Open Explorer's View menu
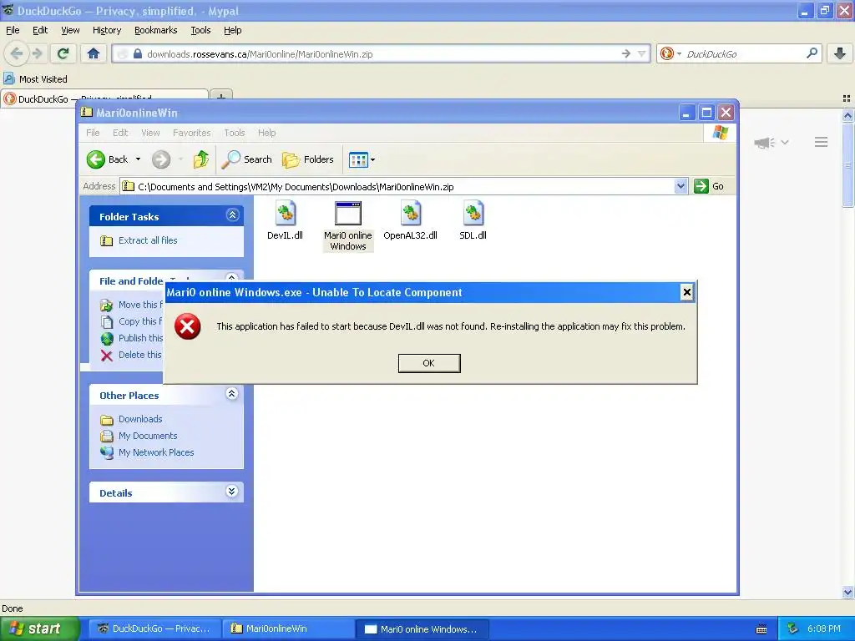Viewport: 855px width, 641px height. [150, 133]
